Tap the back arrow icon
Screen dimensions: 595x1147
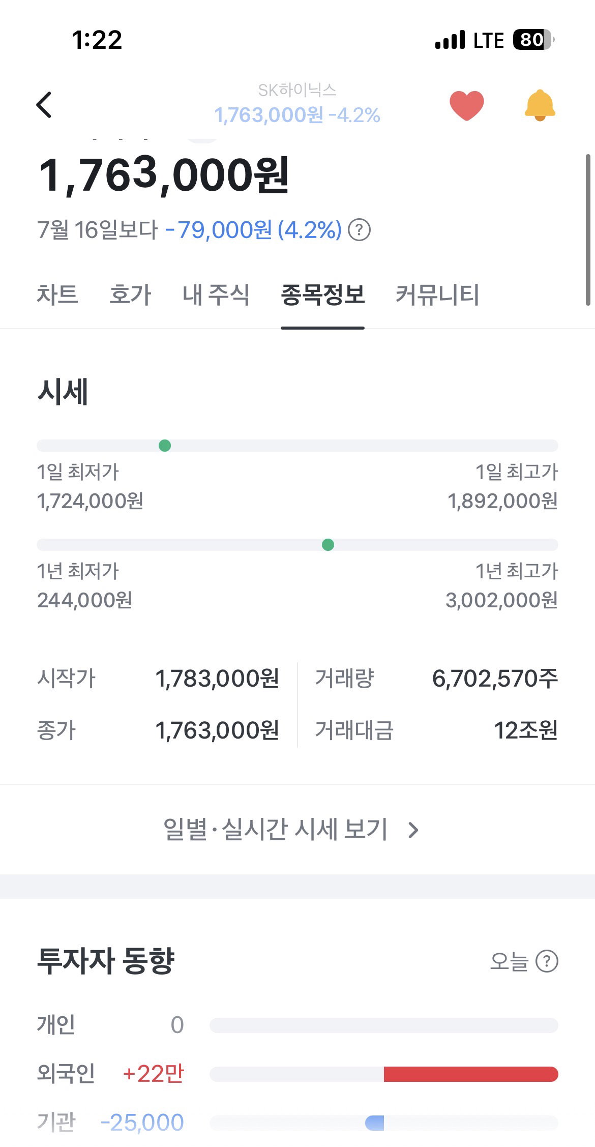pyautogui.click(x=44, y=105)
